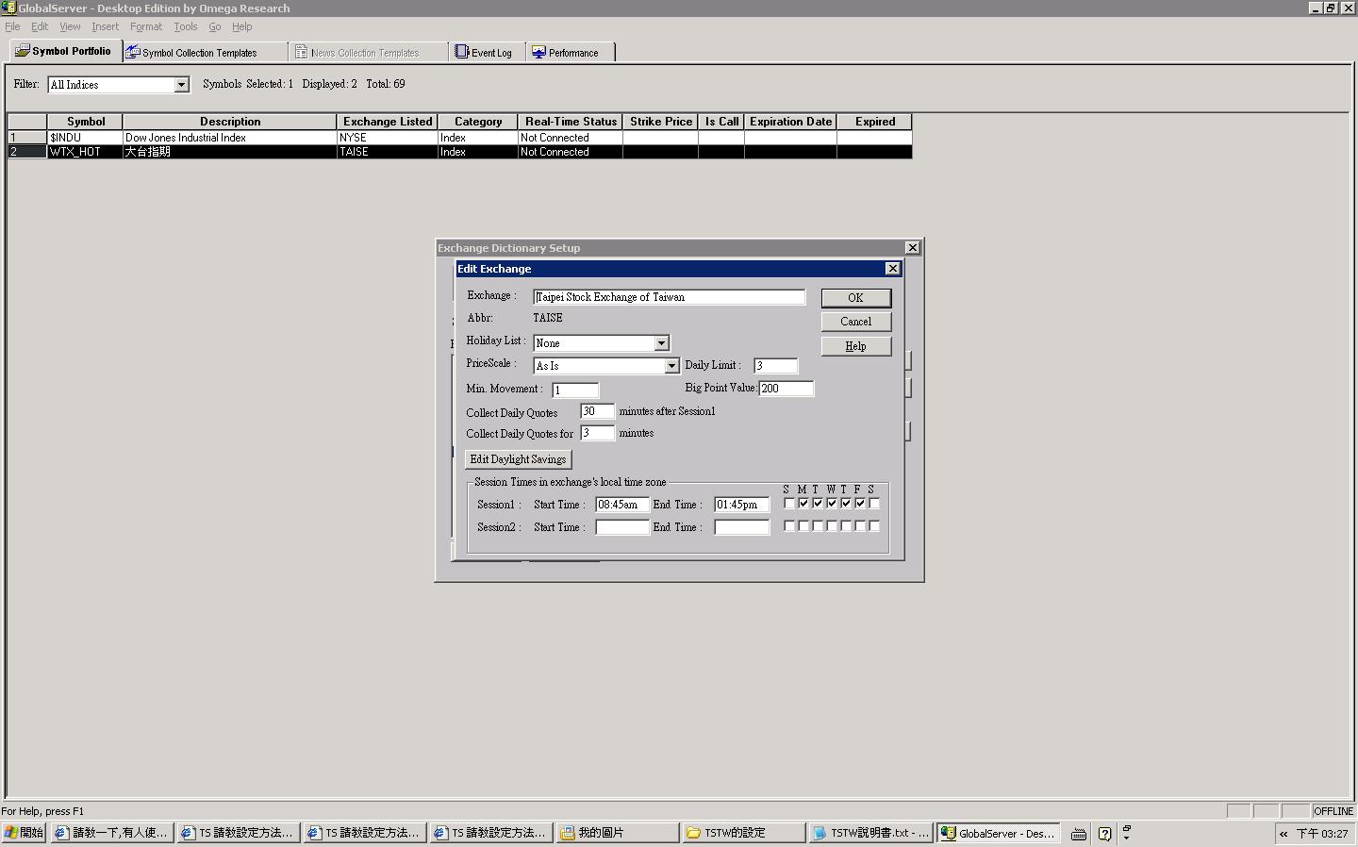1358x847 pixels.
Task: Click Help button in Edit Exchange
Action: coord(855,346)
